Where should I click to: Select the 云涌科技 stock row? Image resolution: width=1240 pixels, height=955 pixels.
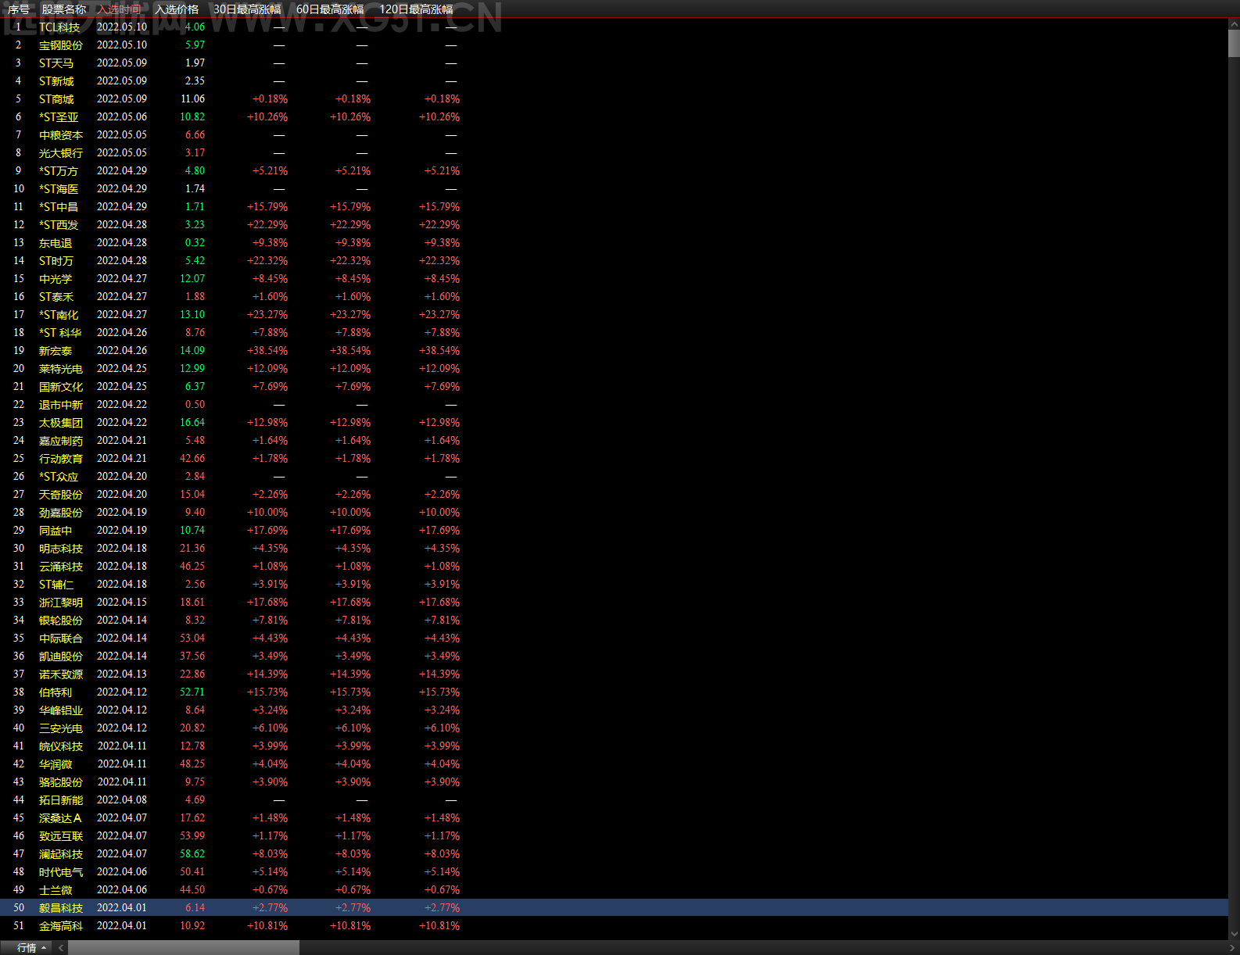click(614, 566)
